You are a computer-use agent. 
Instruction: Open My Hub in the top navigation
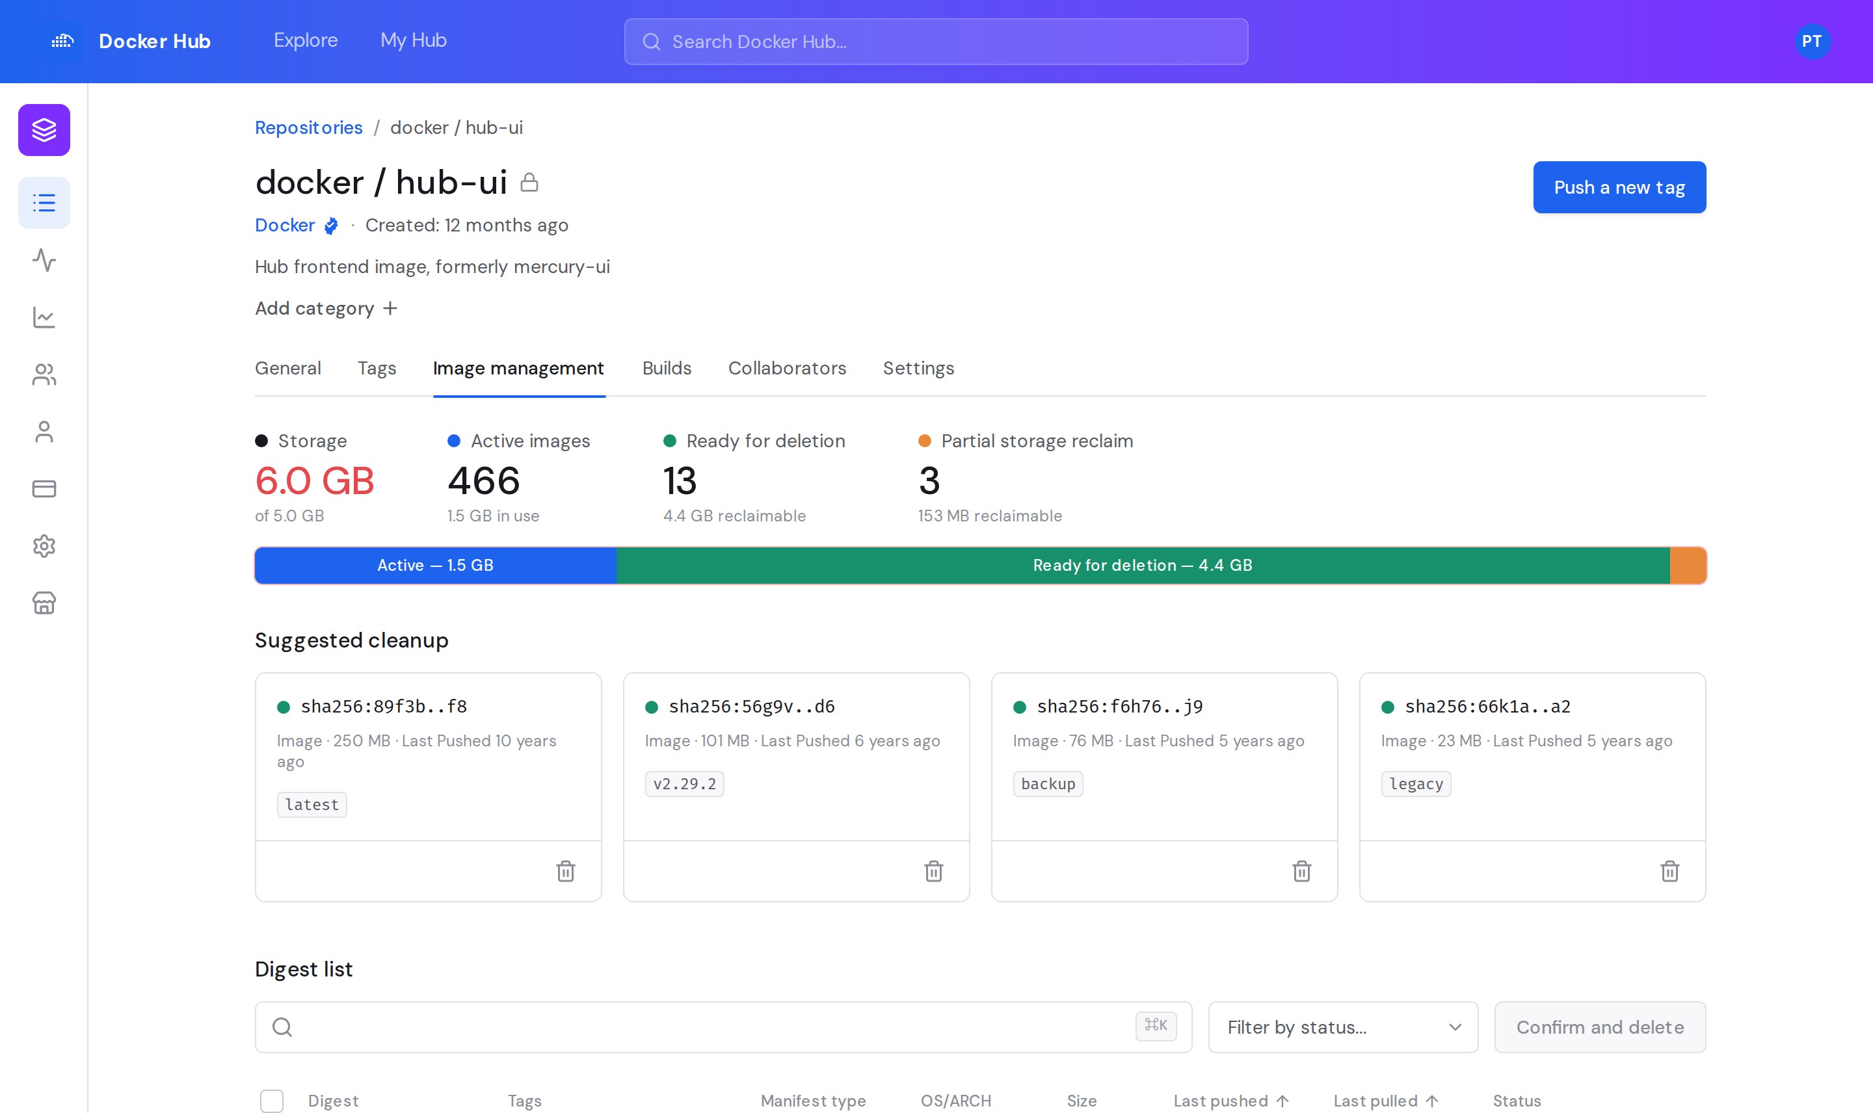pos(414,40)
